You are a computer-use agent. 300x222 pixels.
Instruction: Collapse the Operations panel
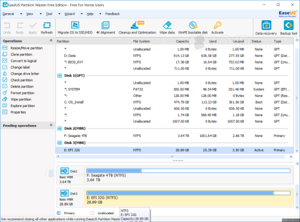coord(51,41)
